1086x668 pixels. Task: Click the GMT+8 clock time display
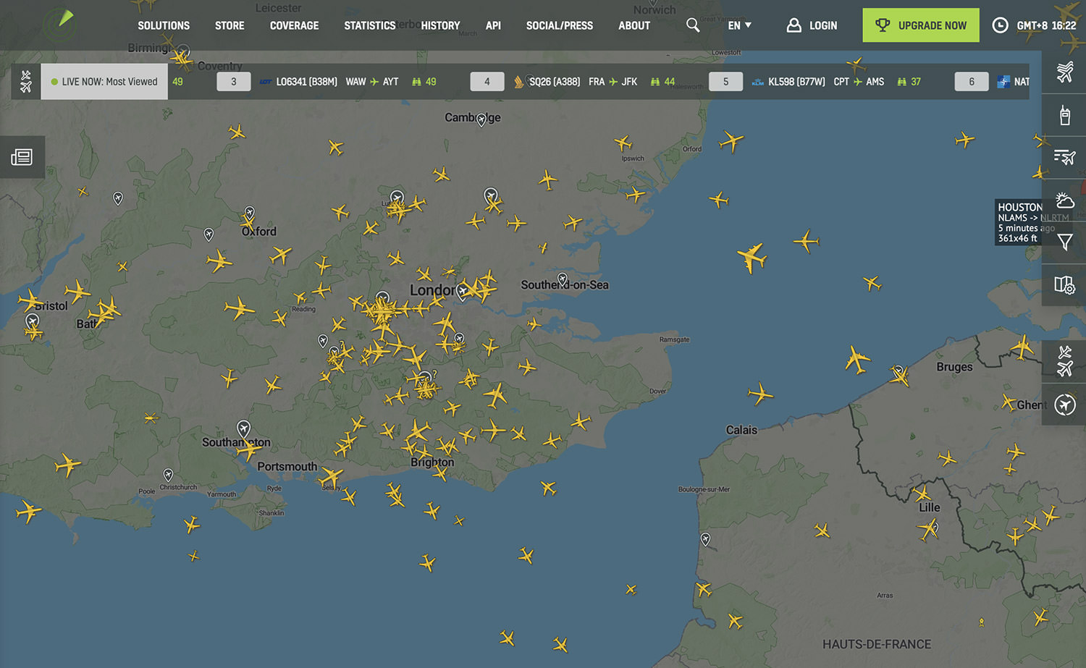pyautogui.click(x=1034, y=25)
